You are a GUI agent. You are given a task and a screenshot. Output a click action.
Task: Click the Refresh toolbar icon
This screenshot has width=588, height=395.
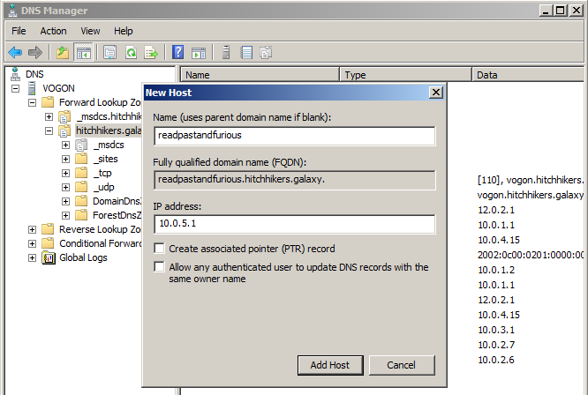[131, 53]
